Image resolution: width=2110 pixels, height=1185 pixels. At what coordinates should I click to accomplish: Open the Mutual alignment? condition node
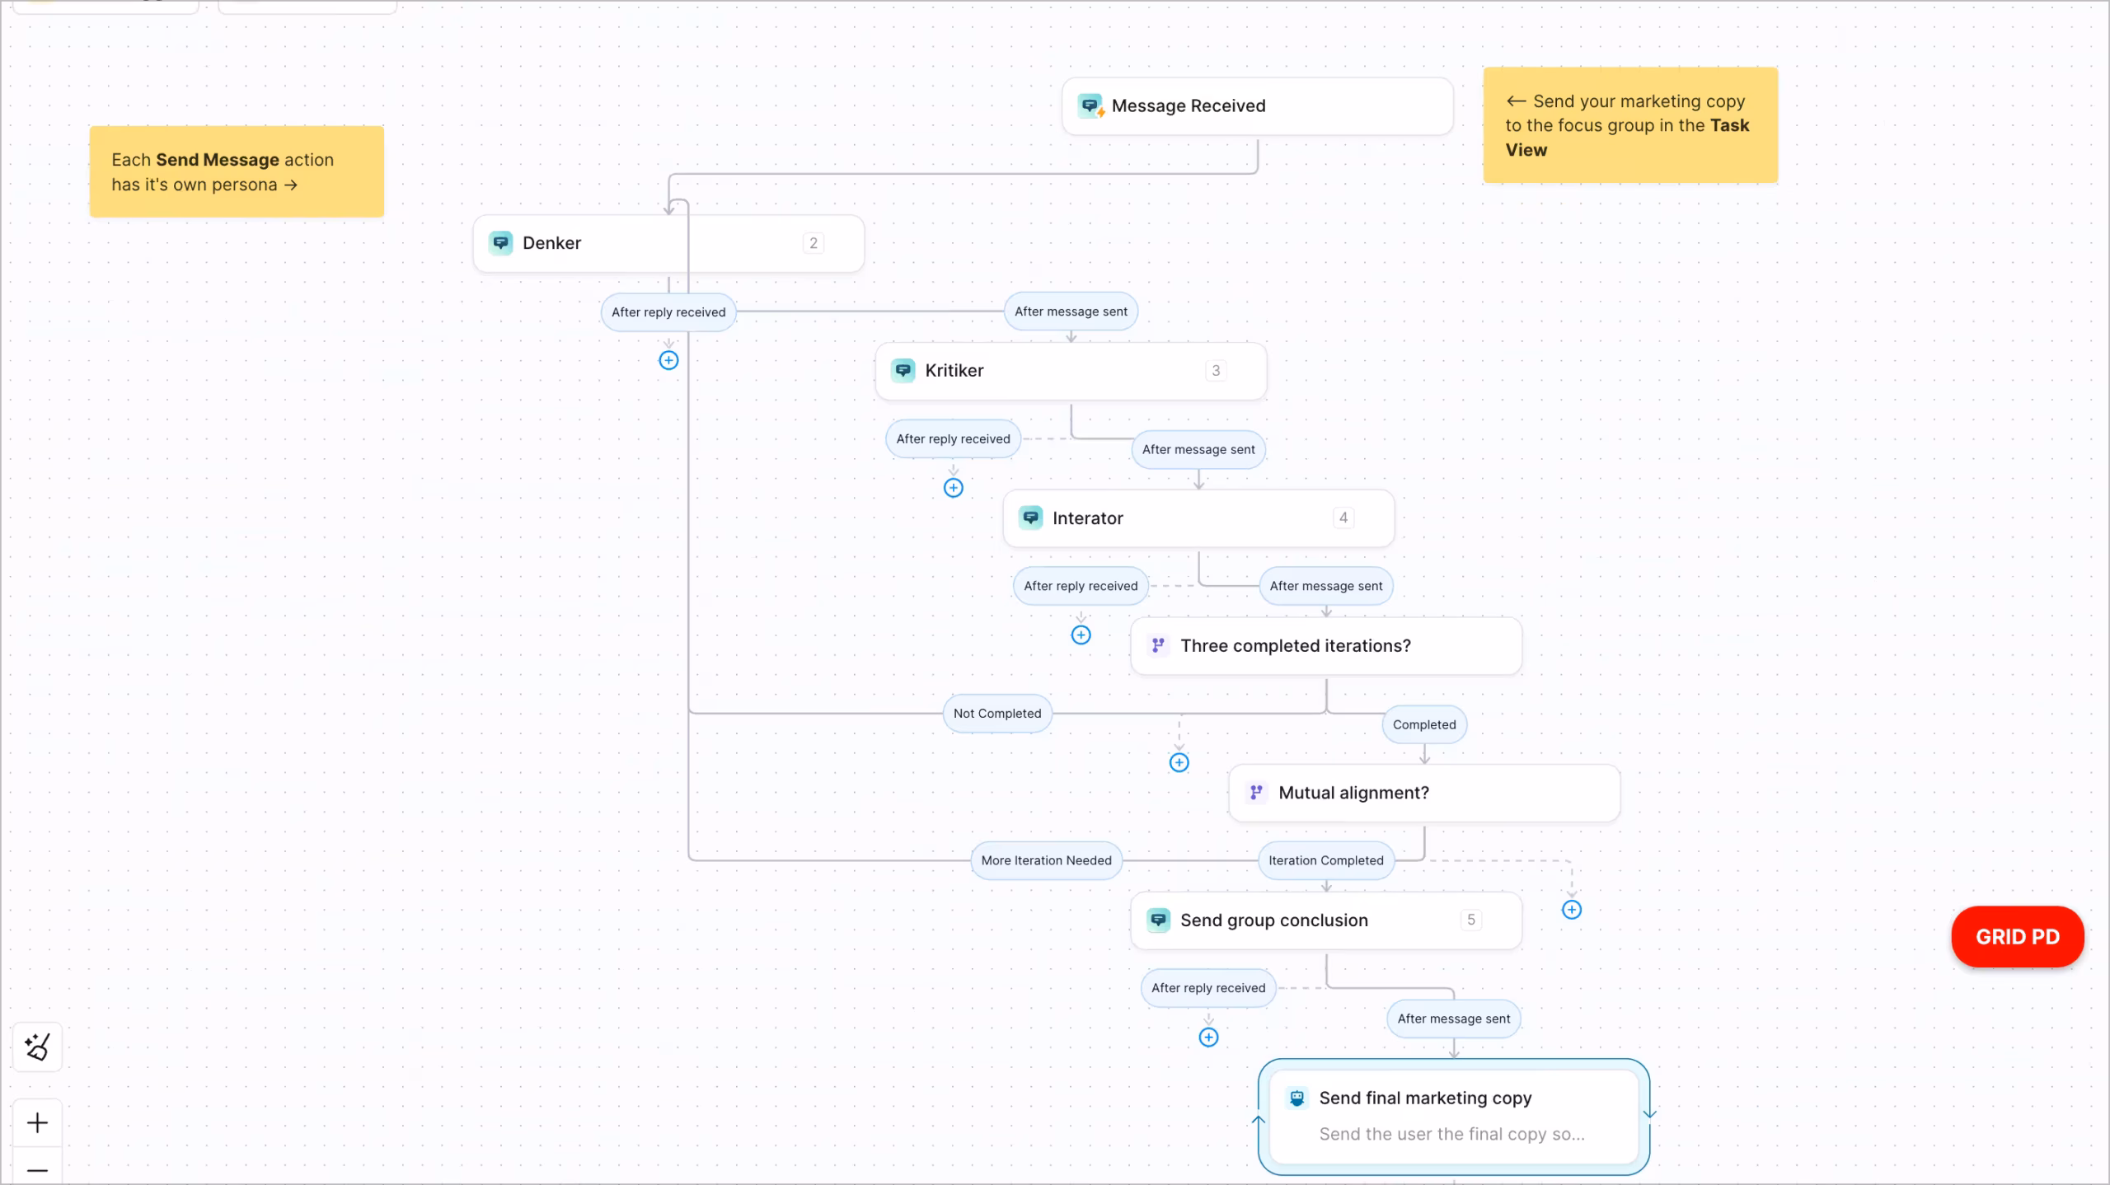click(1424, 793)
